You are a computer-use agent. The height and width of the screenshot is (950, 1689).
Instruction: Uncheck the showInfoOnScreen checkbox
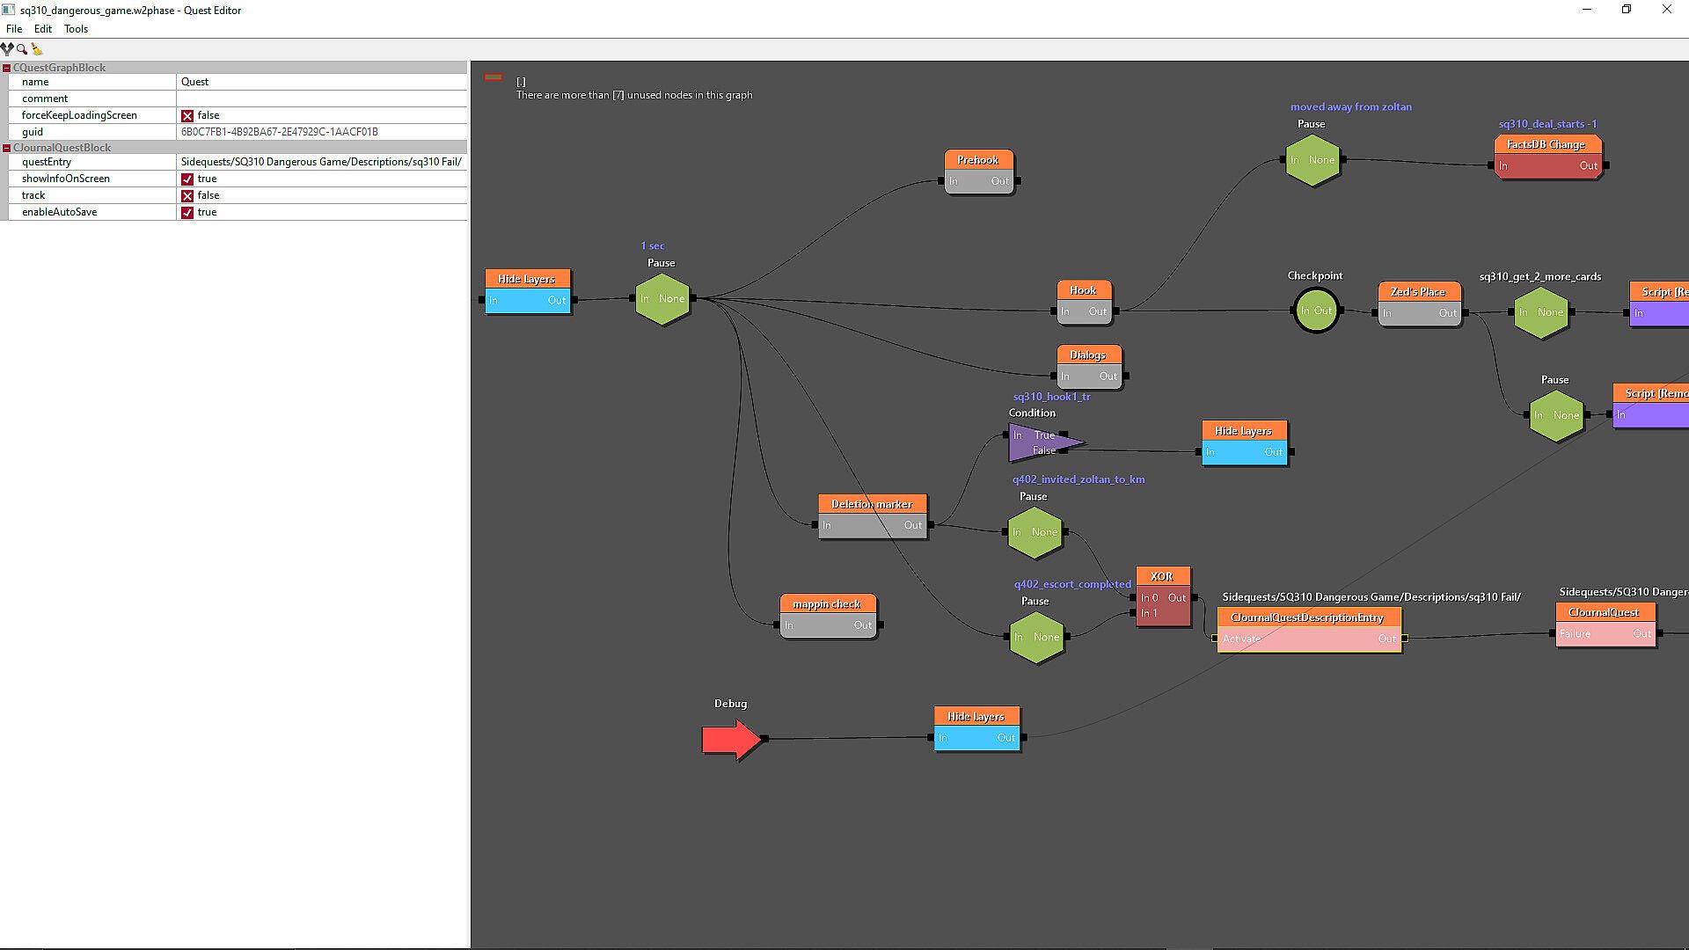tap(187, 179)
